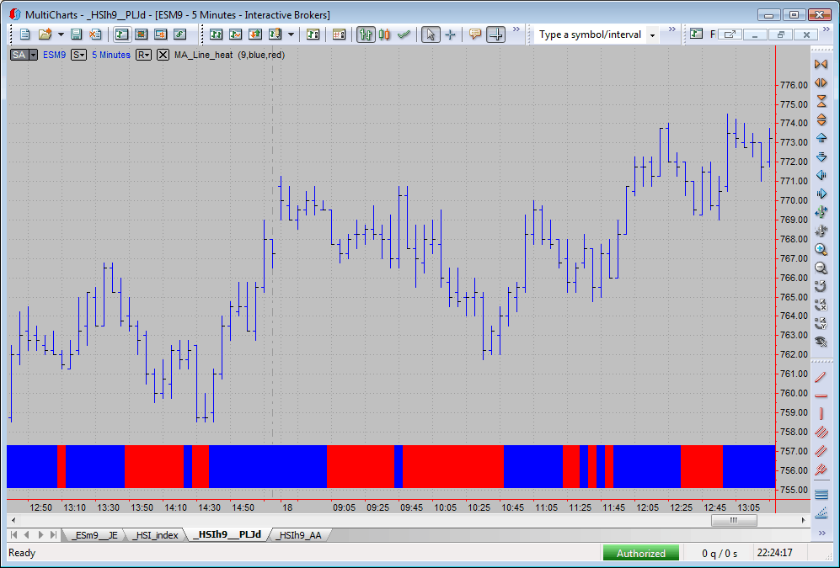The width and height of the screenshot is (840, 568).
Task: Open a workspace using the folder icon
Action: 45,35
